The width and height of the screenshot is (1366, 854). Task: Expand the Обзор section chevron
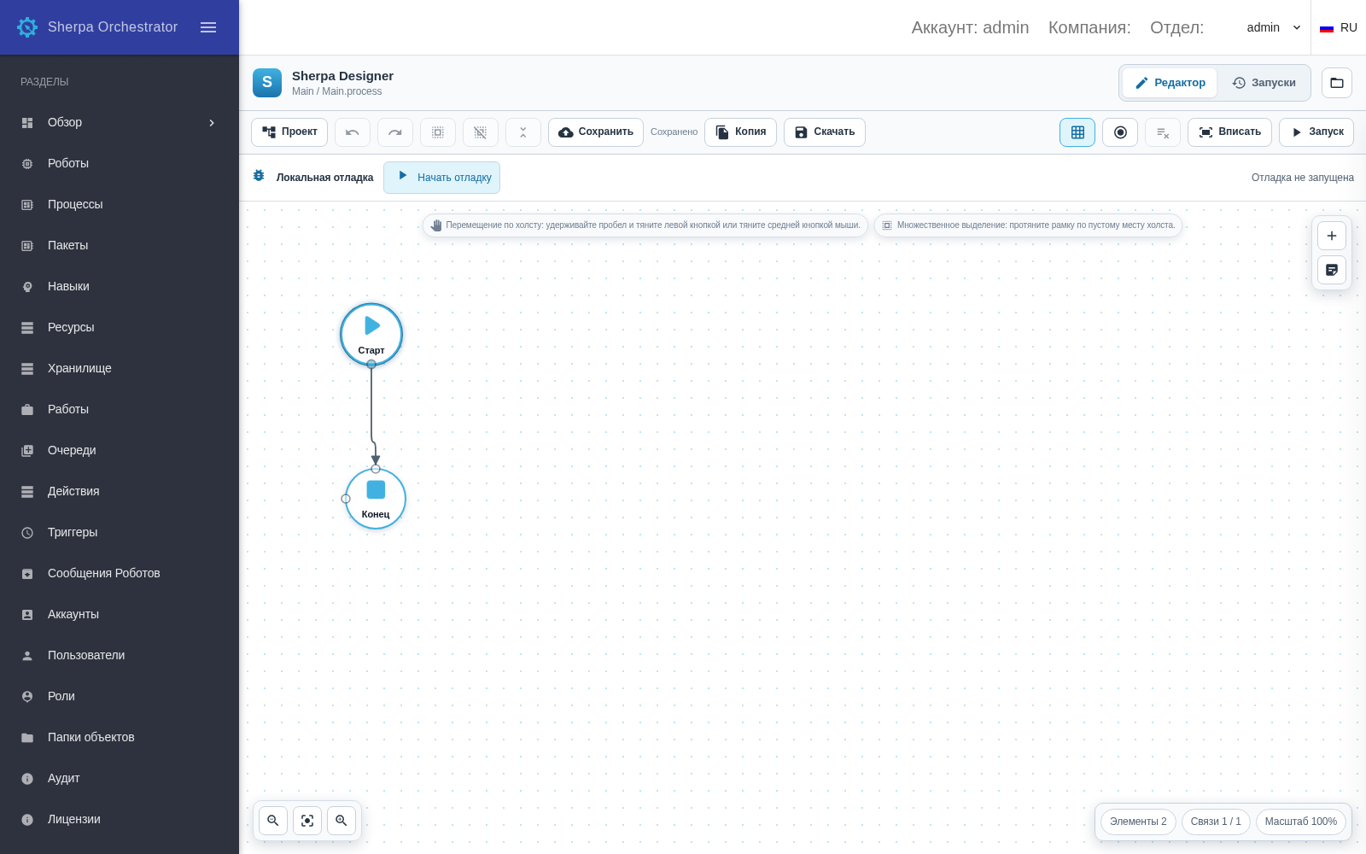212,122
